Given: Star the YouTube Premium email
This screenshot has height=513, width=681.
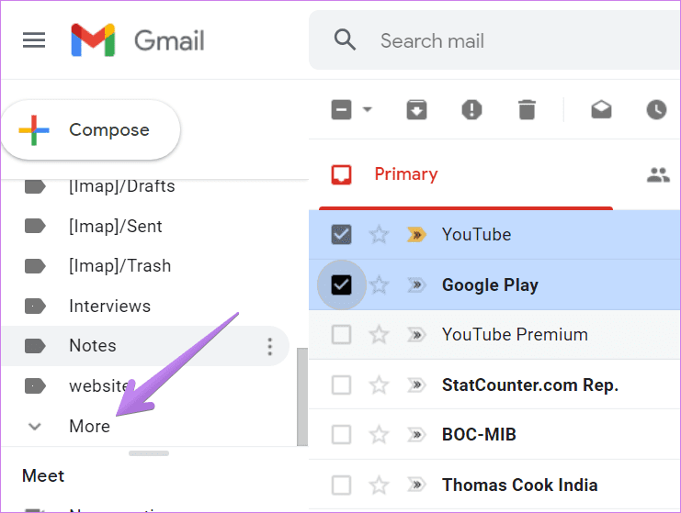Looking at the screenshot, I should [x=379, y=335].
